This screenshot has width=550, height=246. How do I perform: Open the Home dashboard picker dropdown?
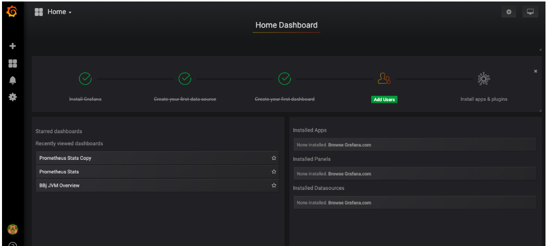click(59, 12)
